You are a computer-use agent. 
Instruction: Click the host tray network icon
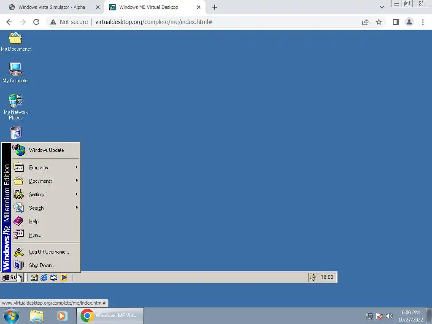pyautogui.click(x=369, y=316)
